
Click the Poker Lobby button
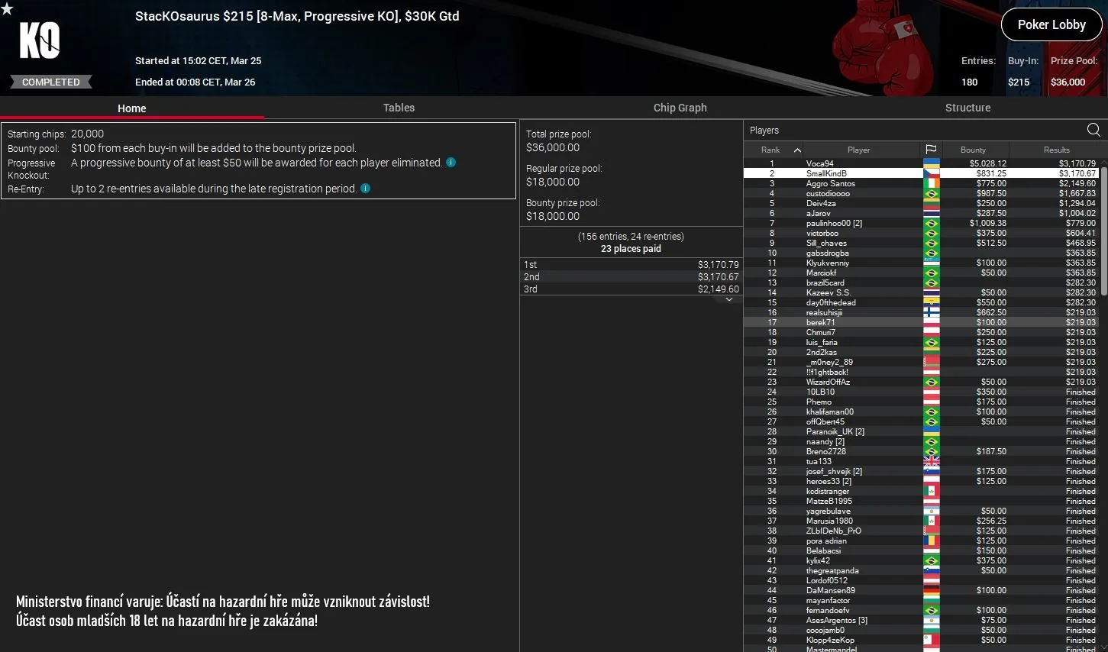point(1051,24)
